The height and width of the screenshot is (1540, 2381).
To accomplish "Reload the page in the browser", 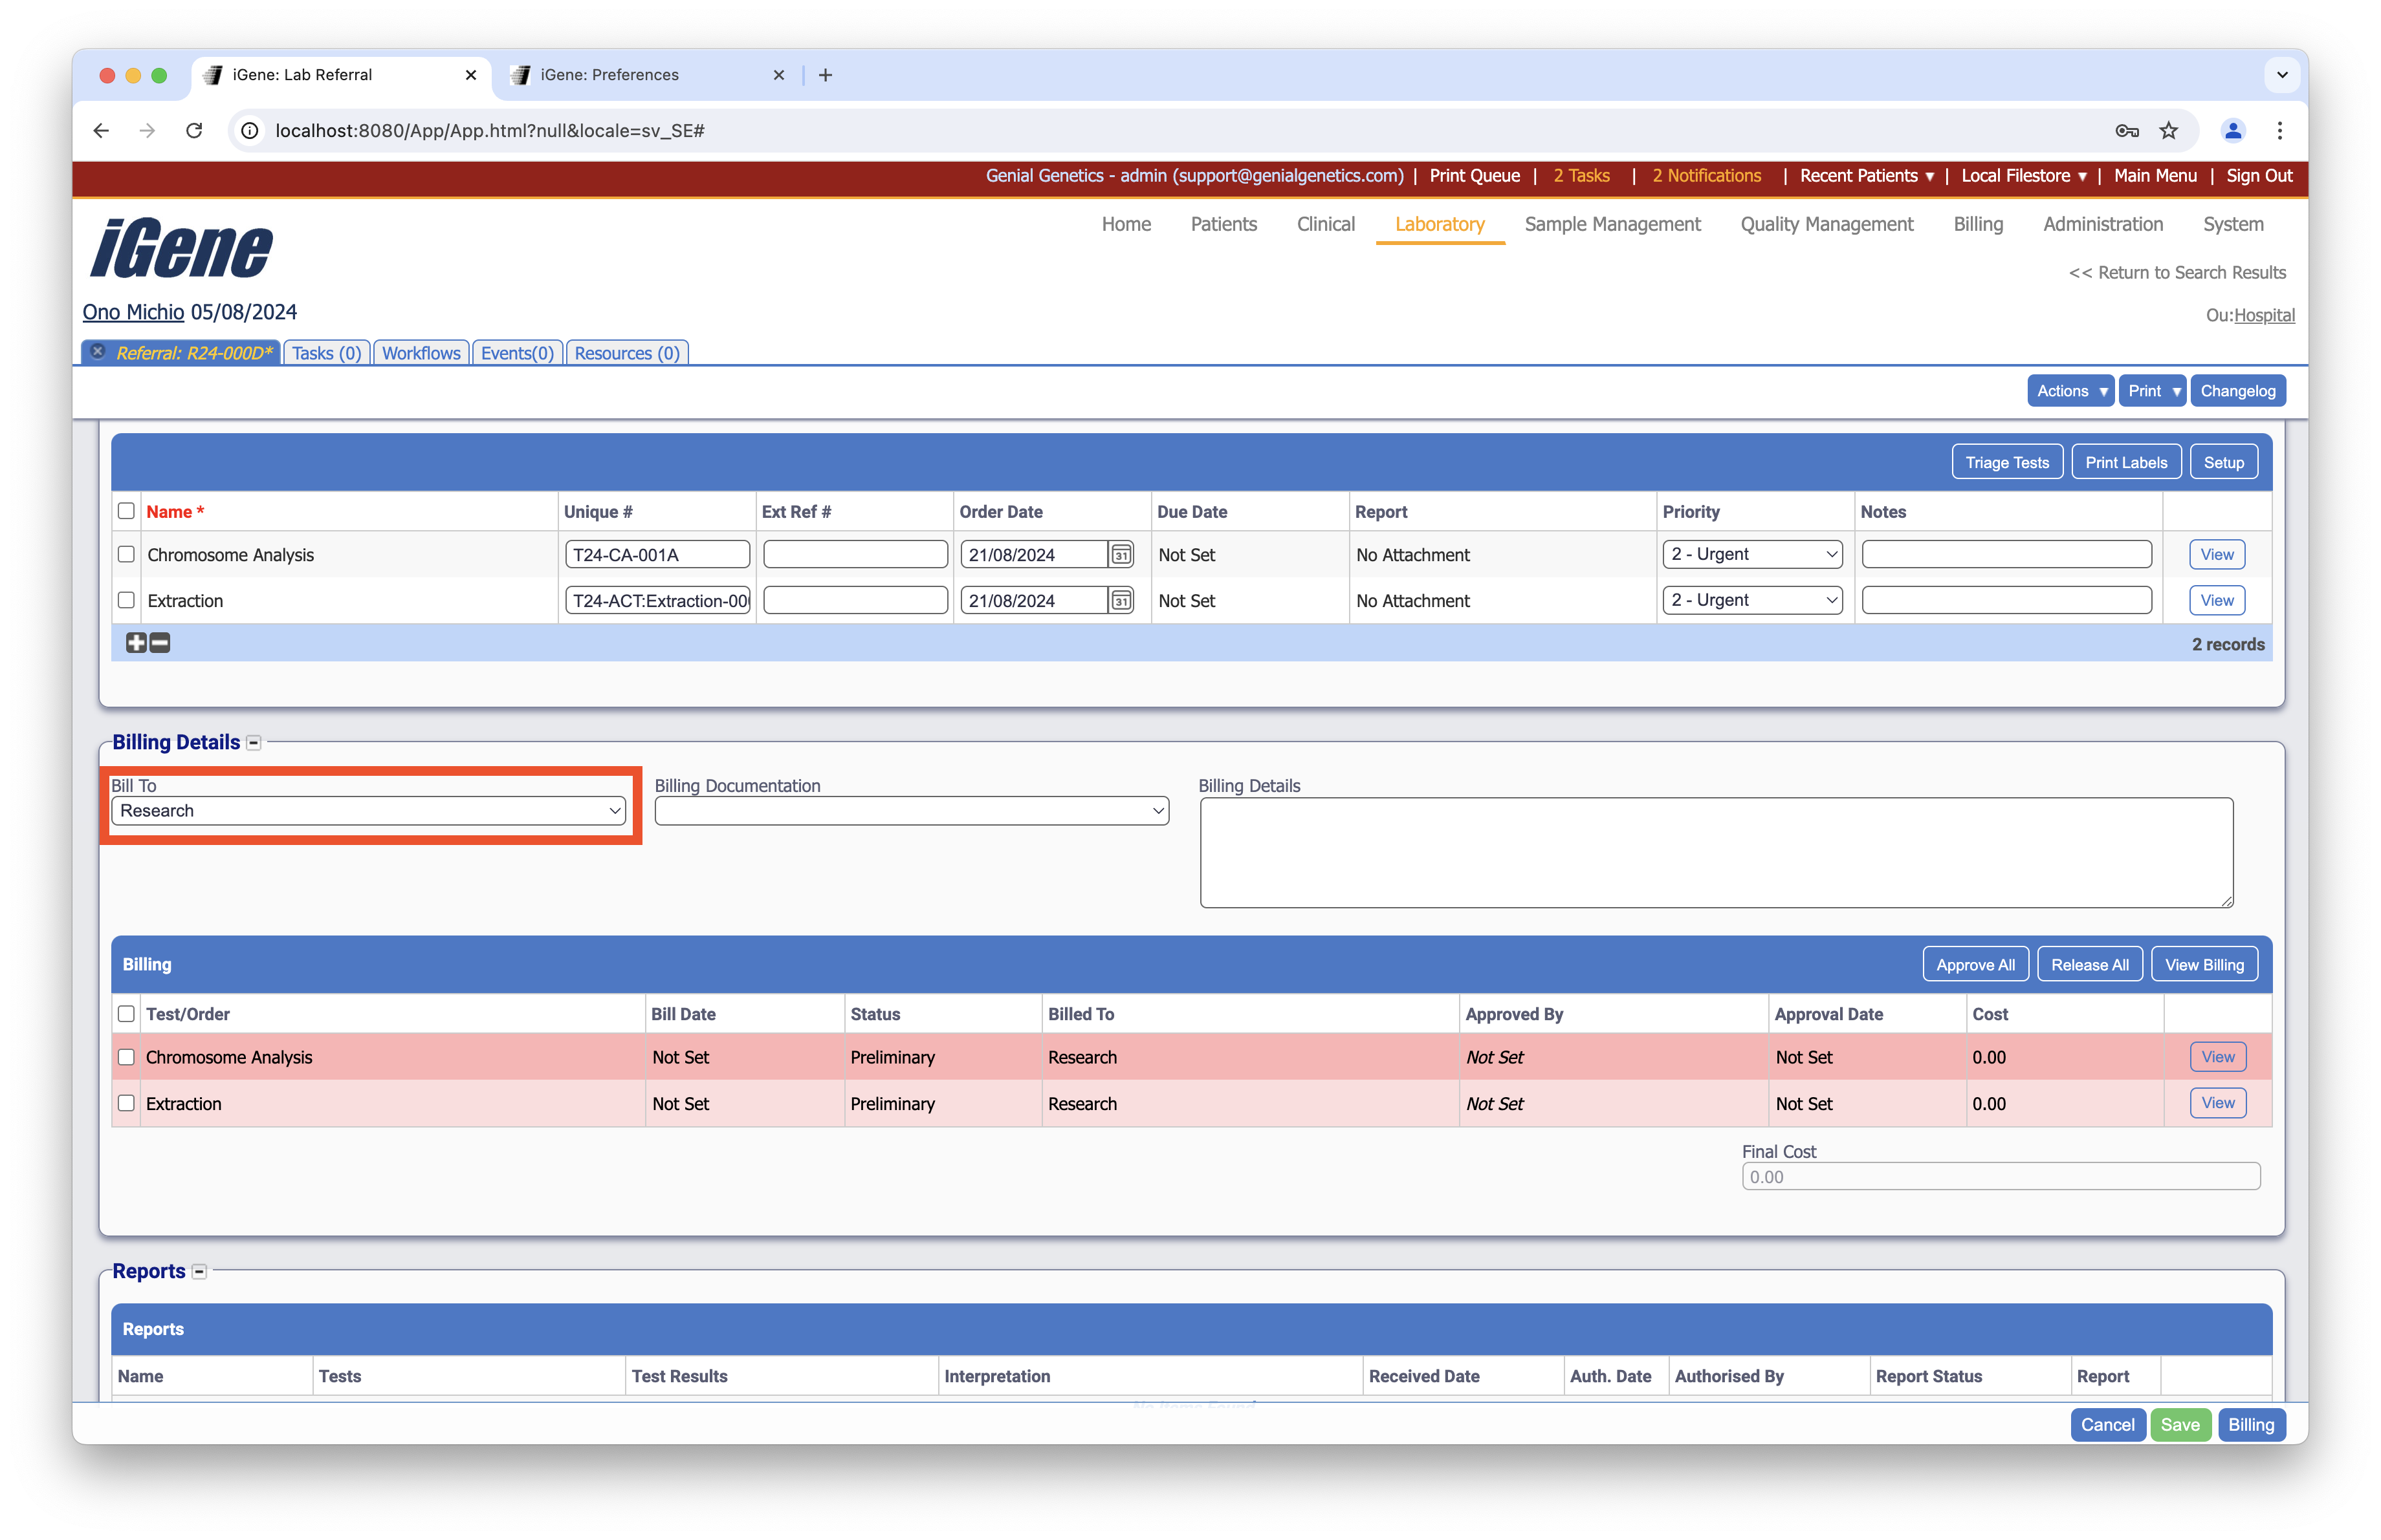I will point(194,131).
